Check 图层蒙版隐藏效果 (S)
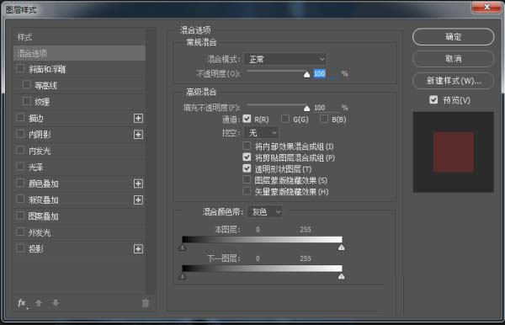Image resolution: width=505 pixels, height=325 pixels. pyautogui.click(x=247, y=179)
